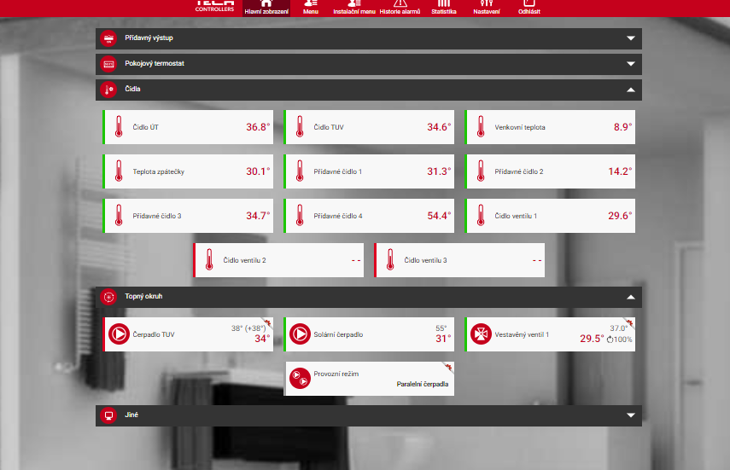Click the 30.1° return temperature value

pyautogui.click(x=258, y=171)
